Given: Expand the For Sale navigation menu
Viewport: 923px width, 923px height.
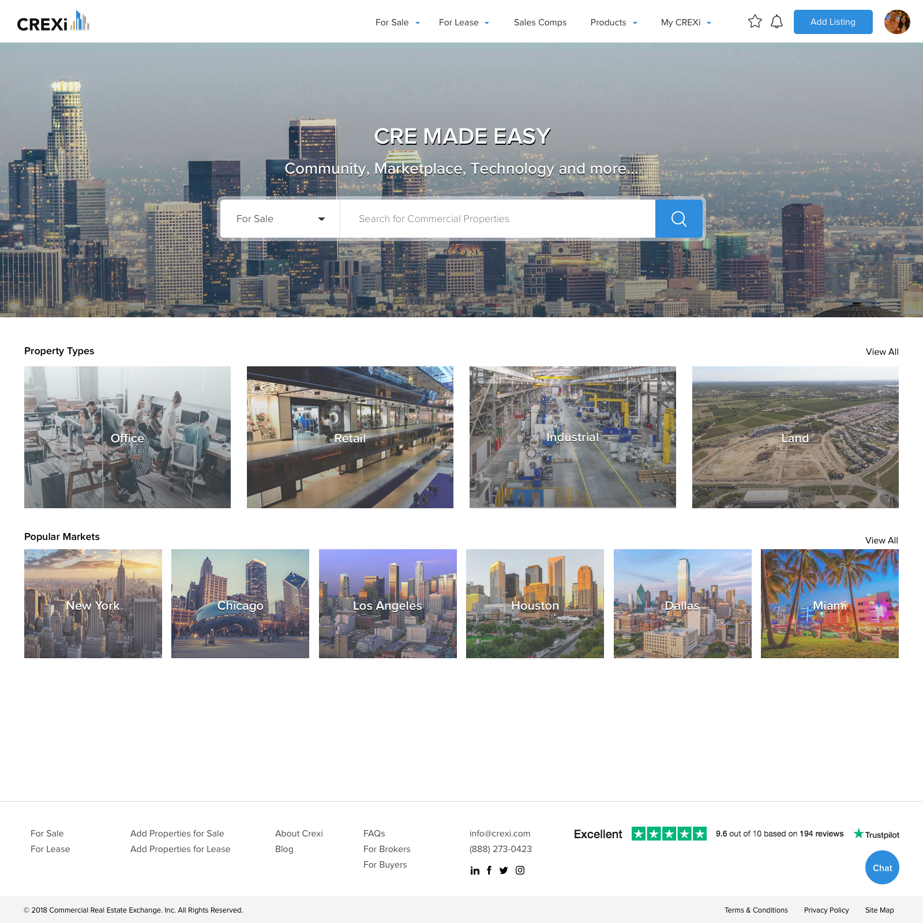Looking at the screenshot, I should [x=397, y=22].
